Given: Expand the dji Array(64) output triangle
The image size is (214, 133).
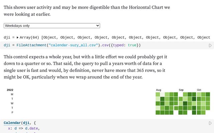Looking at the screenshot, I should pyautogui.click(x=18, y=38).
